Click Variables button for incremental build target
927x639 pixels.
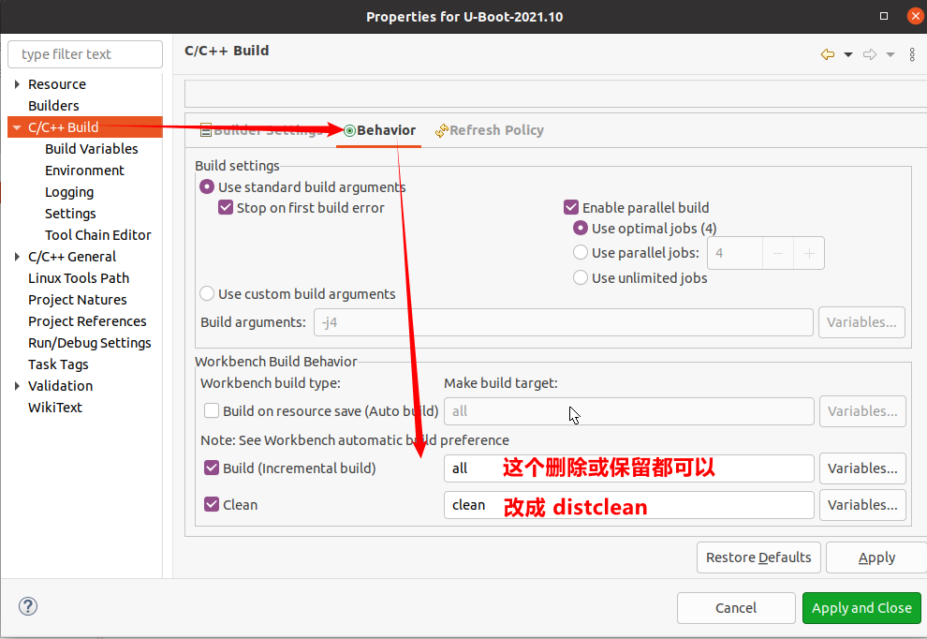(x=862, y=468)
